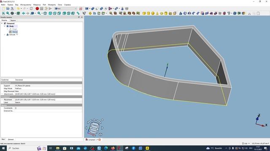Screen dimensions: 270x151
Task: Switch to the Задачи tab
Action: (x=13, y=21)
